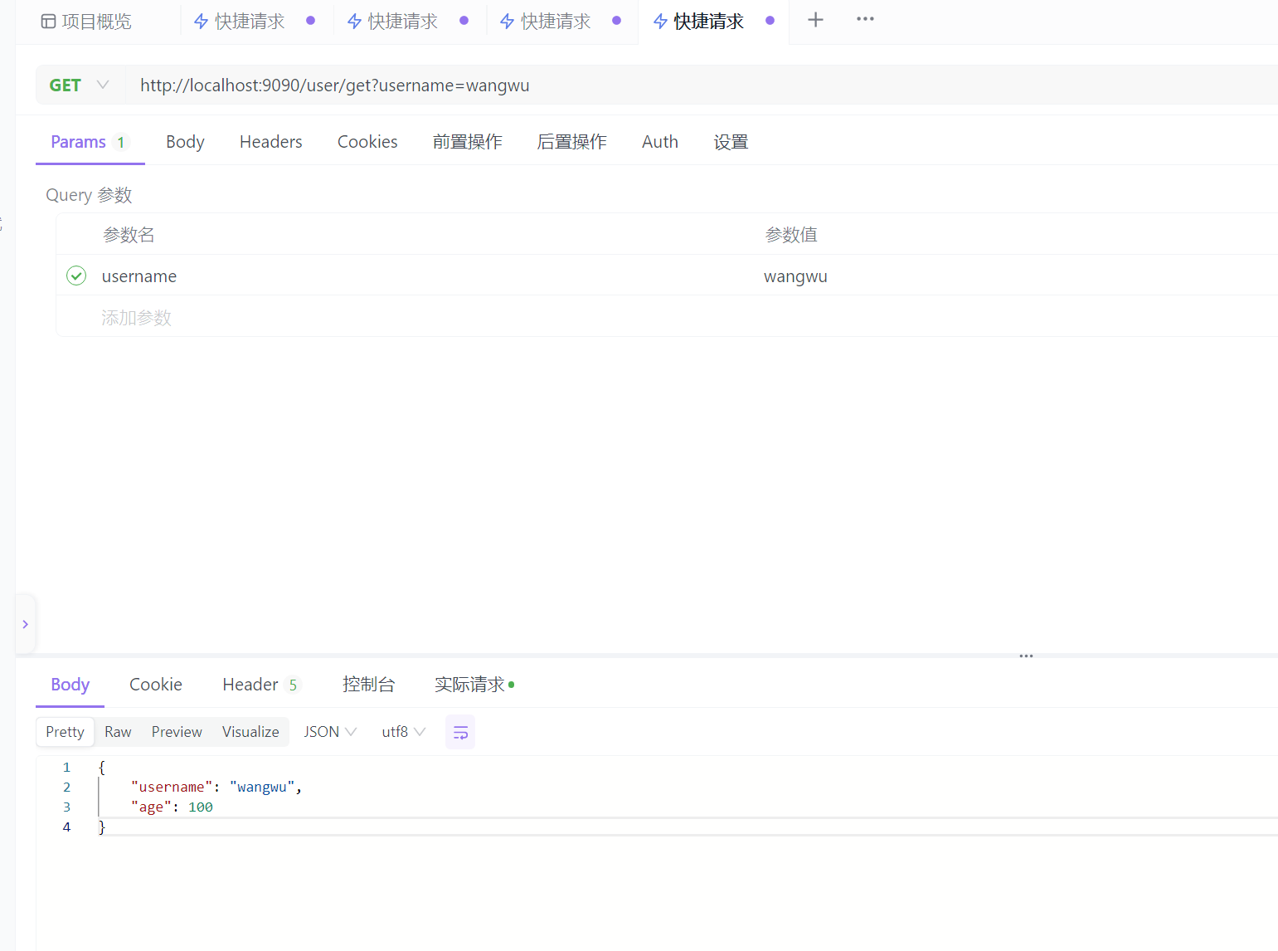Open the Cookies tab
This screenshot has height=951, width=1278.
point(367,142)
